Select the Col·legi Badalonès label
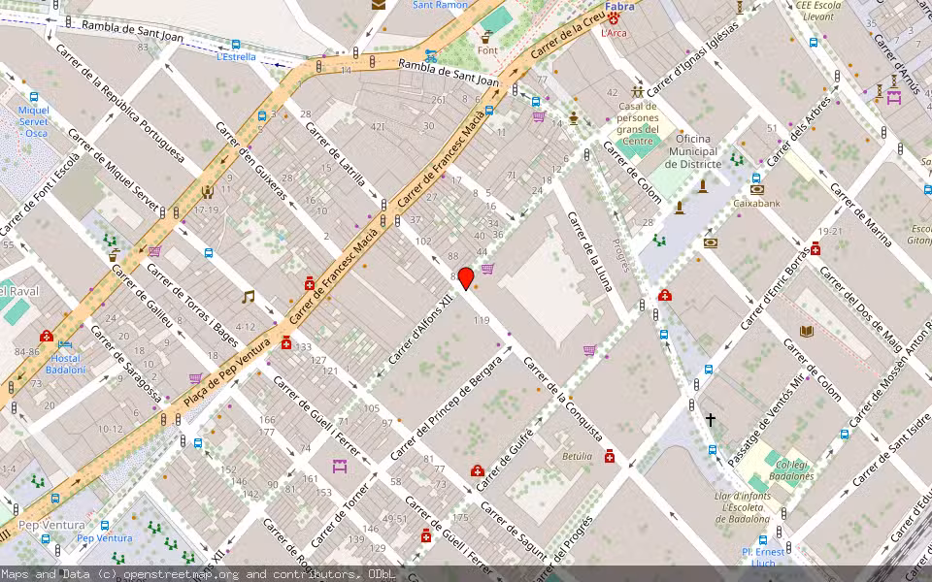The height and width of the screenshot is (582, 932). pyautogui.click(x=791, y=470)
